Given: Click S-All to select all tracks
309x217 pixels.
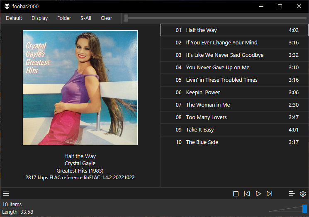Looking at the screenshot, I should [86, 18].
